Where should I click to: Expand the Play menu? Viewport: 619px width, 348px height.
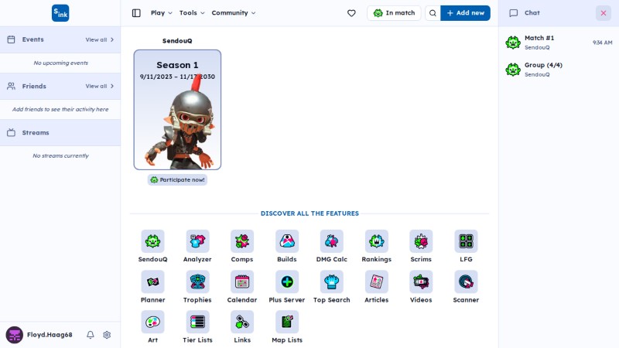click(x=162, y=13)
